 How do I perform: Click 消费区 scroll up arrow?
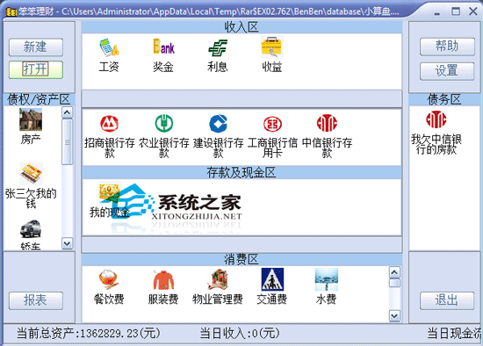pos(394,272)
